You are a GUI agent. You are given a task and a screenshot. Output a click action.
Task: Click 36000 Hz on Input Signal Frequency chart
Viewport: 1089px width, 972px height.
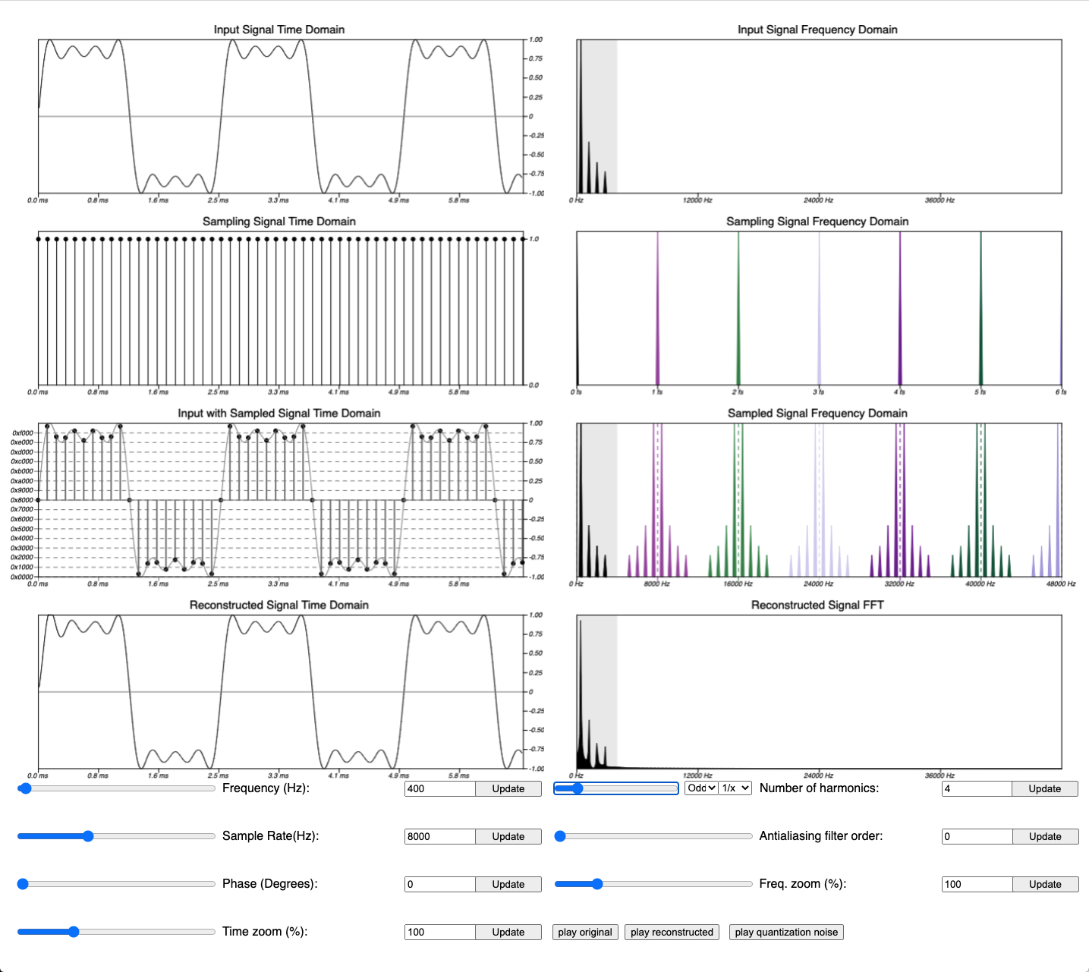pyautogui.click(x=939, y=200)
